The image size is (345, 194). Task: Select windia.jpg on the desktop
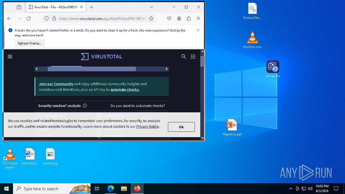tap(50, 156)
